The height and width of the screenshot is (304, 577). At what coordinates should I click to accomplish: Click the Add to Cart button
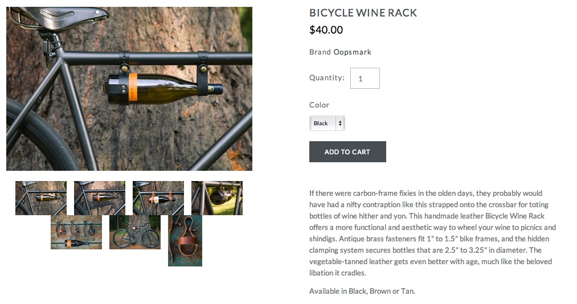coord(347,151)
